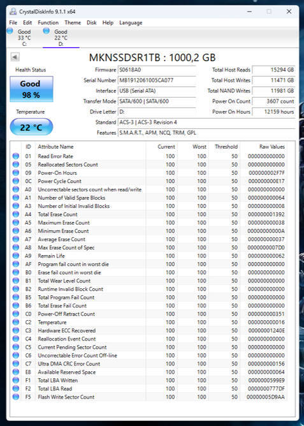The height and width of the screenshot is (426, 304).
Task: Click the Total Host Writes value 11471 GB
Action: [273, 80]
